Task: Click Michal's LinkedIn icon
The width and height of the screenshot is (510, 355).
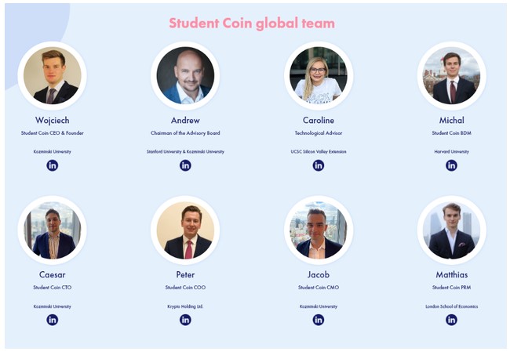Action: pyautogui.click(x=451, y=165)
